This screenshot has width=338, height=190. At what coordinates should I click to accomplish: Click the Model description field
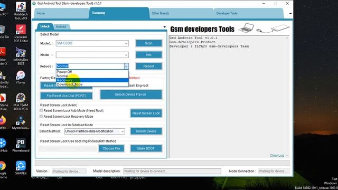click(x=172, y=171)
